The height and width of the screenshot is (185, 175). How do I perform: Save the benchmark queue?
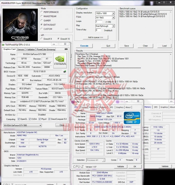pyautogui.click(x=127, y=46)
